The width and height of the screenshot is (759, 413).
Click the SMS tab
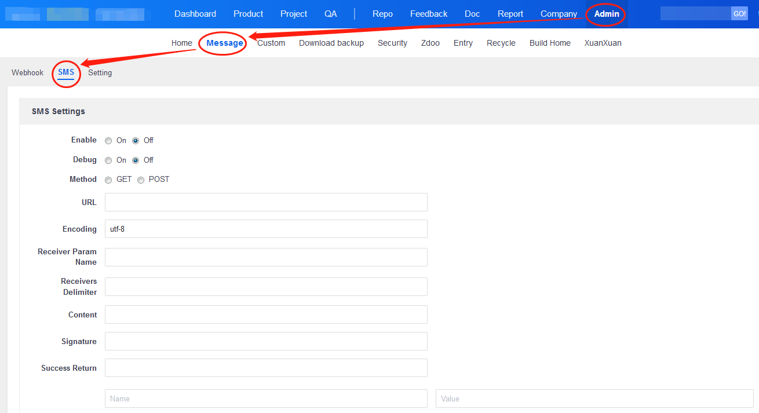(x=66, y=72)
